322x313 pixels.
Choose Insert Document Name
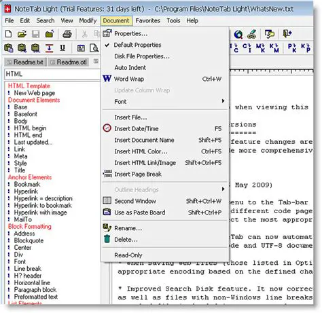165,140
